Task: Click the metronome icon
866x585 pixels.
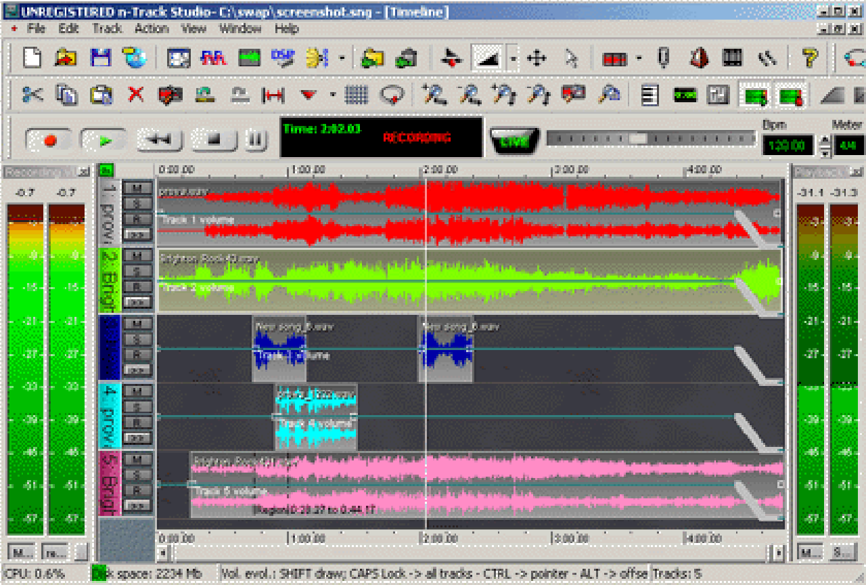Action: pyautogui.click(x=699, y=58)
